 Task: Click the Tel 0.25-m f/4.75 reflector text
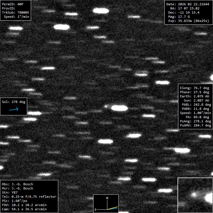29,197
